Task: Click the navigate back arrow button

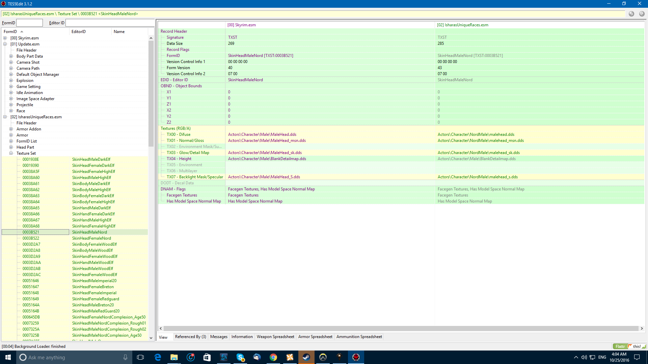Action: point(631,14)
